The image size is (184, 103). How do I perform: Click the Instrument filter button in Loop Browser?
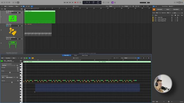tap(160, 9)
